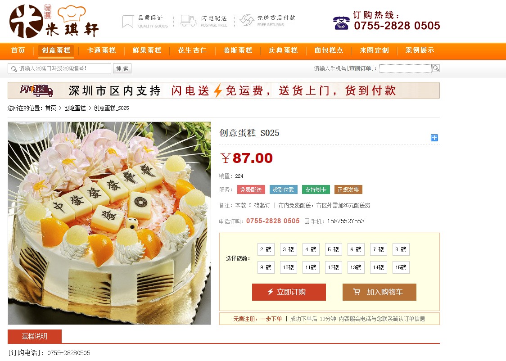
Task: Go to the 慕斯蛋糕 category
Action: coord(238,50)
